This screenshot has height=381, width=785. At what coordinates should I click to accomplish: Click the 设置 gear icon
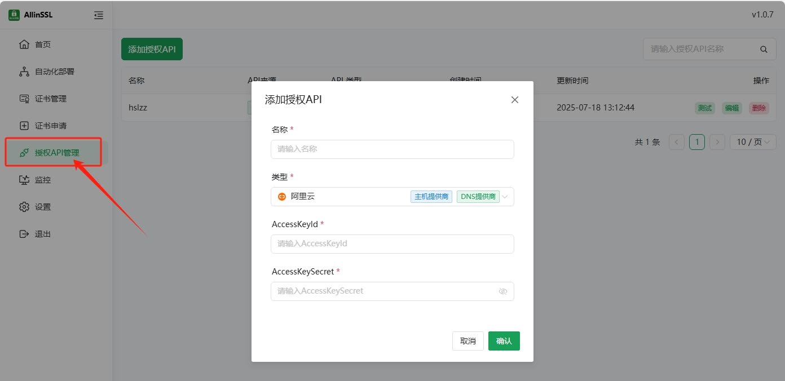24,207
